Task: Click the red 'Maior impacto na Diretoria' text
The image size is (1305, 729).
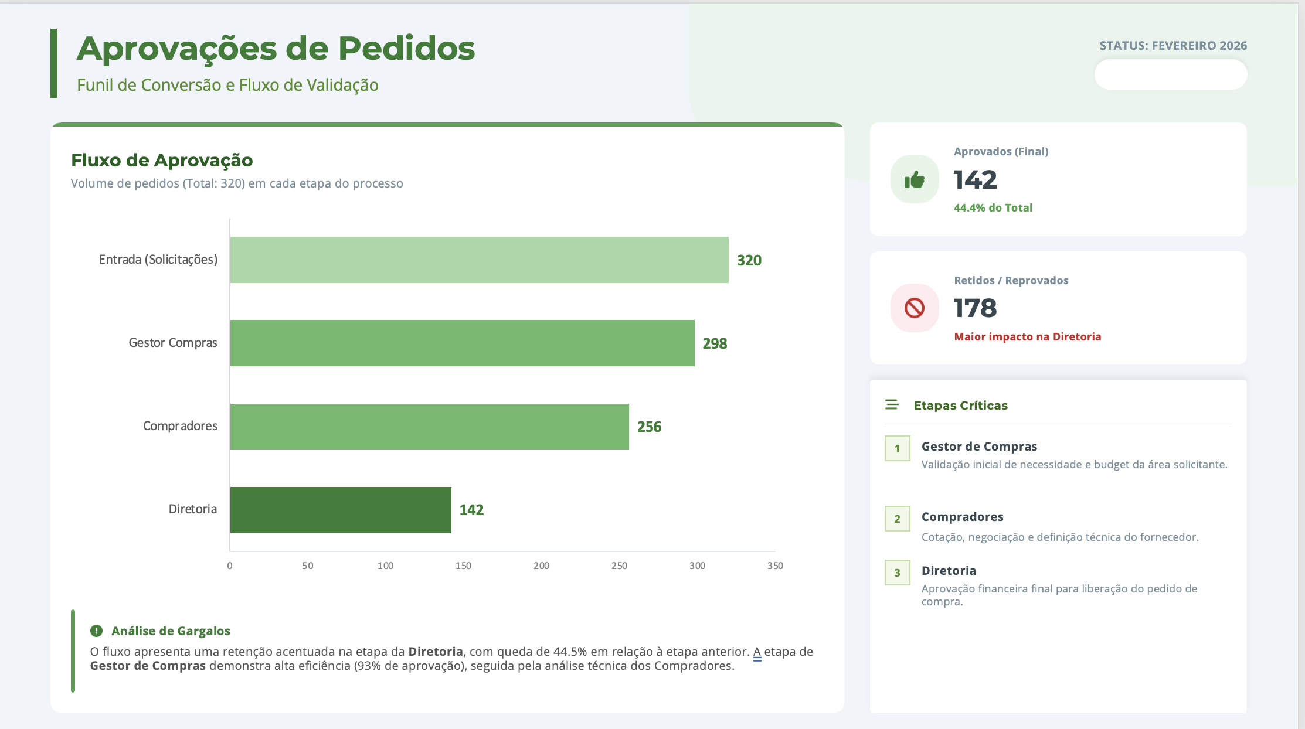Action: (x=1027, y=336)
